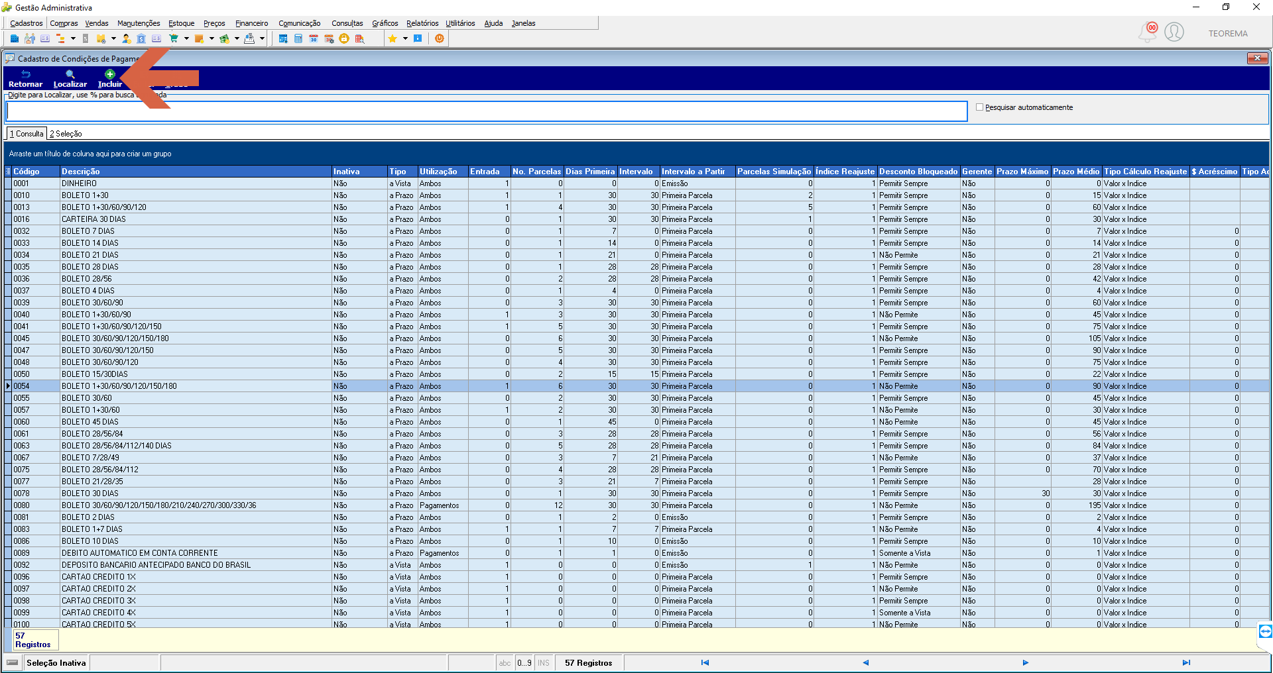Open the Cadastros menu
The height and width of the screenshot is (673, 1273).
(27, 23)
